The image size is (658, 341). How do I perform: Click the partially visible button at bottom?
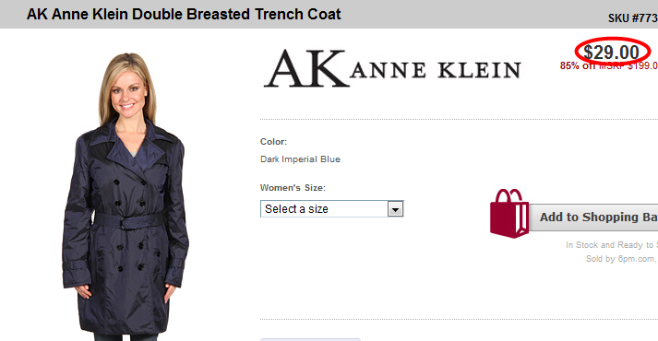click(310, 339)
